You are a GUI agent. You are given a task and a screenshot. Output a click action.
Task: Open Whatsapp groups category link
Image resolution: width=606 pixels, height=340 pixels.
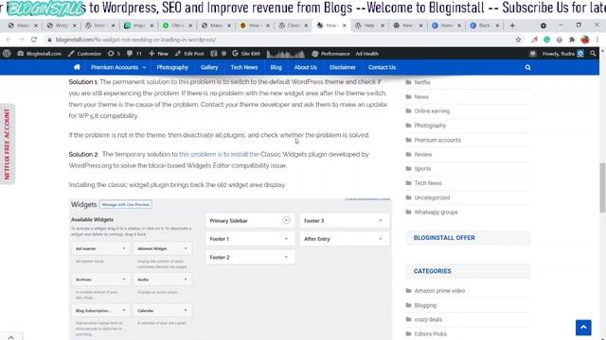(x=436, y=212)
